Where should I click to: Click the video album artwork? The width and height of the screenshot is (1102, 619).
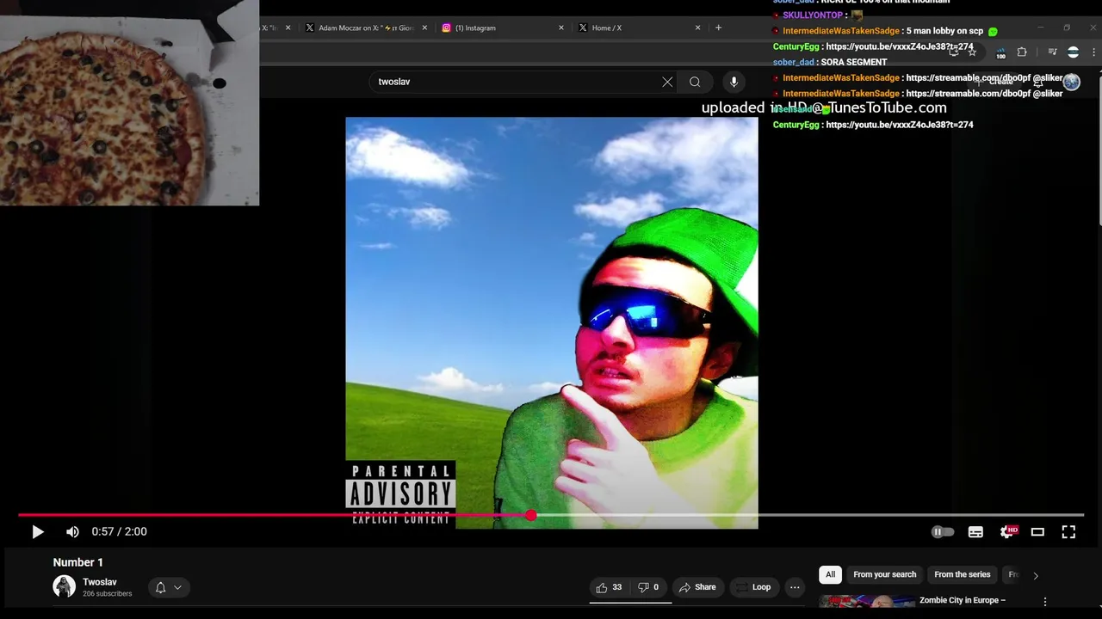point(552,322)
